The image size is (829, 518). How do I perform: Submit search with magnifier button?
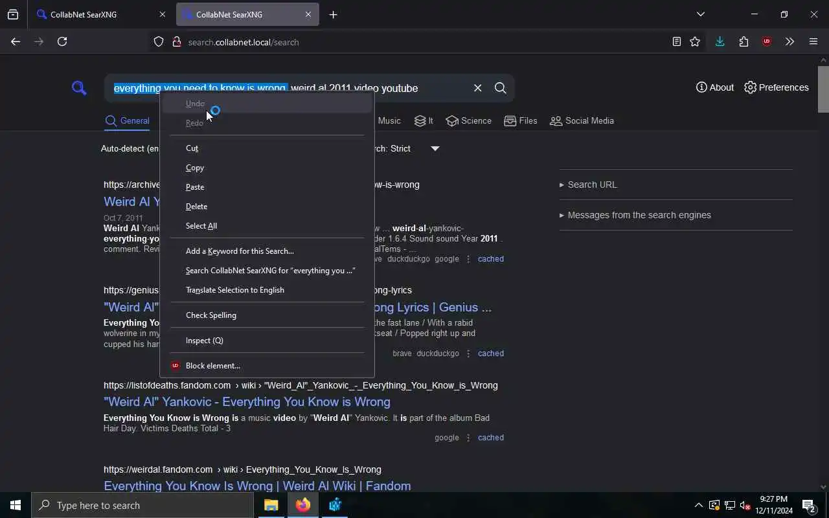500,88
